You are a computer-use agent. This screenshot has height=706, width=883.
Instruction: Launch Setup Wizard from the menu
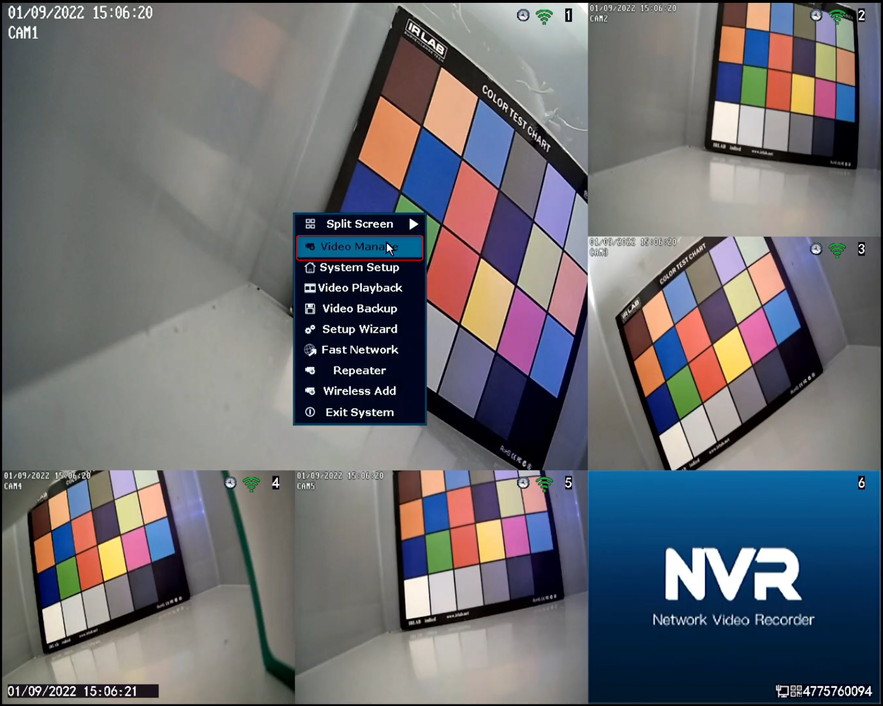360,329
